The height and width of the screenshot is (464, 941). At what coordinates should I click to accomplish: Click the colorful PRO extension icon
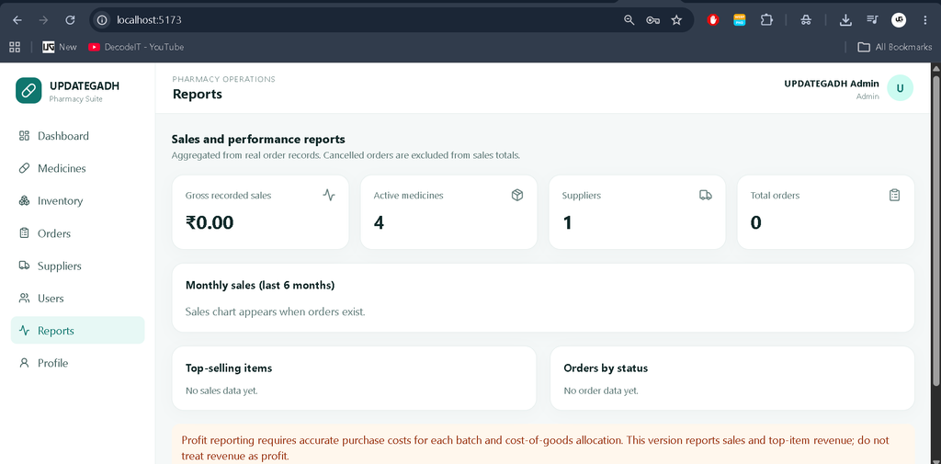click(x=740, y=20)
